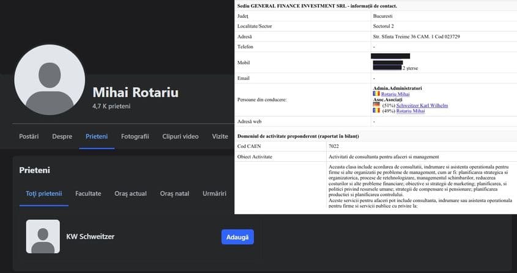Click the Prieteni section heading
Viewport: 517px width, 273px height.
35,170
